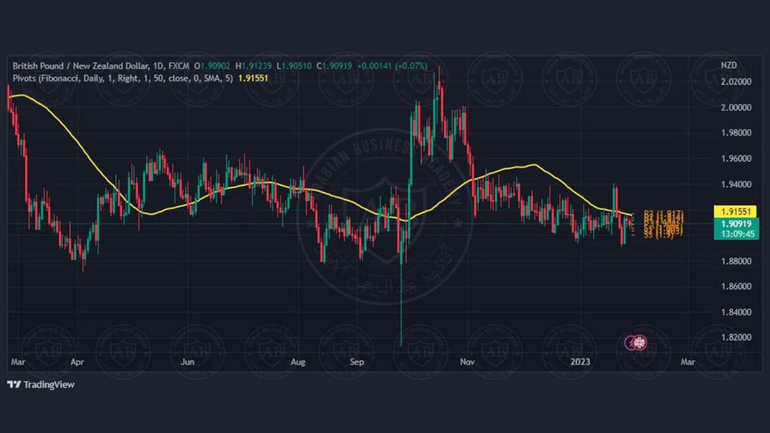Open the Pivots Fibonacci indicator legend

(123, 78)
